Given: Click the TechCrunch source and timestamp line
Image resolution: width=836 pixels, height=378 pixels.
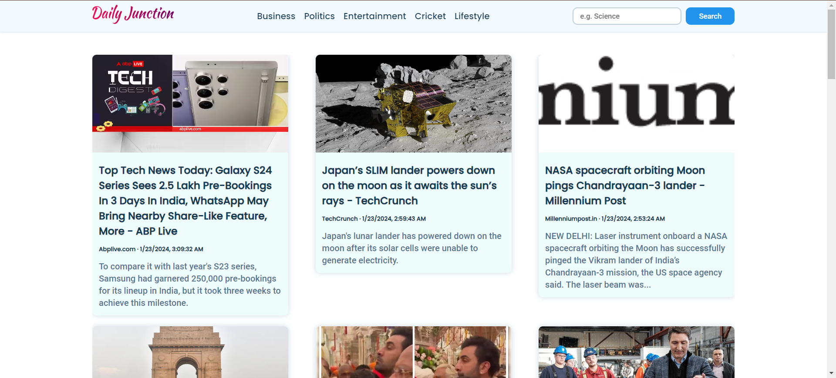Looking at the screenshot, I should (374, 219).
